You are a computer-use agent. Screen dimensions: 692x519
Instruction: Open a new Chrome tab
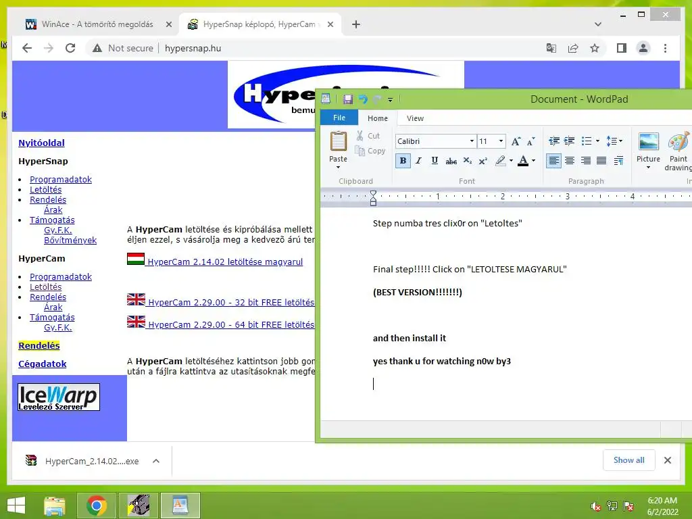tap(356, 24)
